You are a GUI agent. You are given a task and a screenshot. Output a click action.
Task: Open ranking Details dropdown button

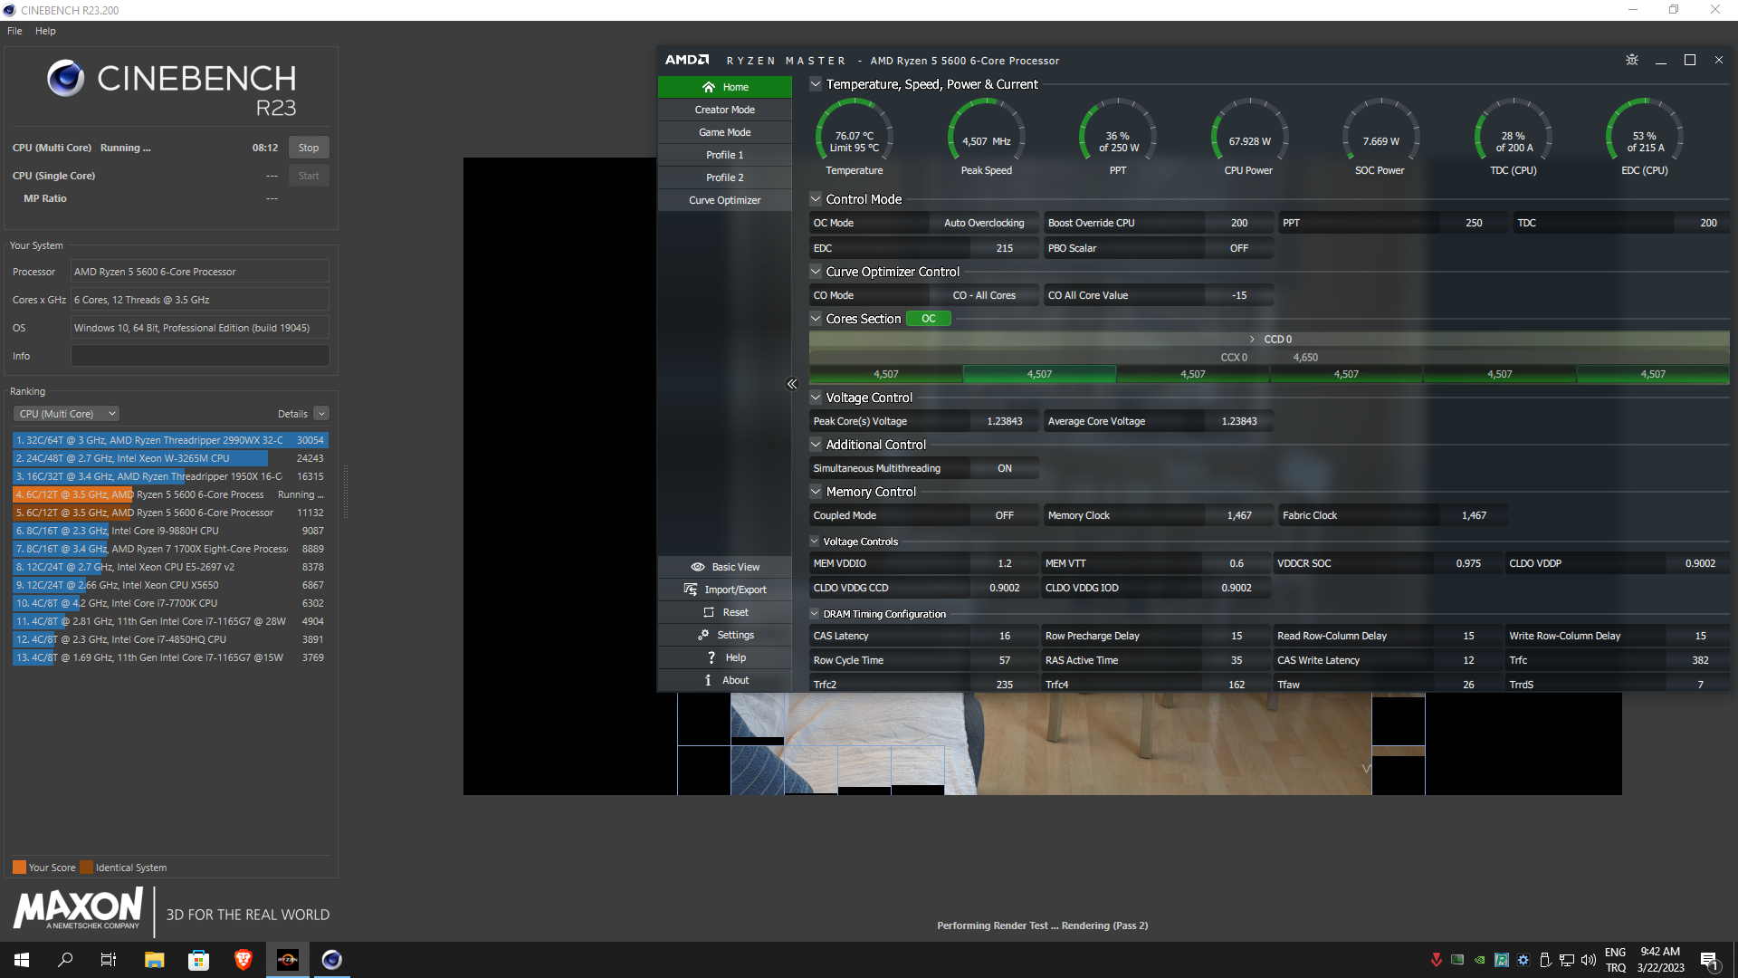[321, 414]
